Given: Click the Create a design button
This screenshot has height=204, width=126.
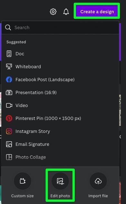Looking at the screenshot, I should (97, 11).
